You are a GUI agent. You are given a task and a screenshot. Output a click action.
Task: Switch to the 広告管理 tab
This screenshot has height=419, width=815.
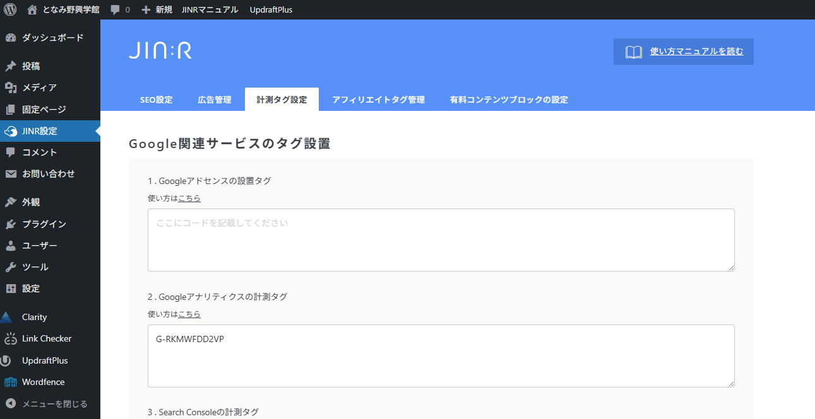(215, 100)
